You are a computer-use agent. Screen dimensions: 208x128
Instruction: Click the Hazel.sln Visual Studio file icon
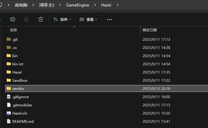(9, 113)
